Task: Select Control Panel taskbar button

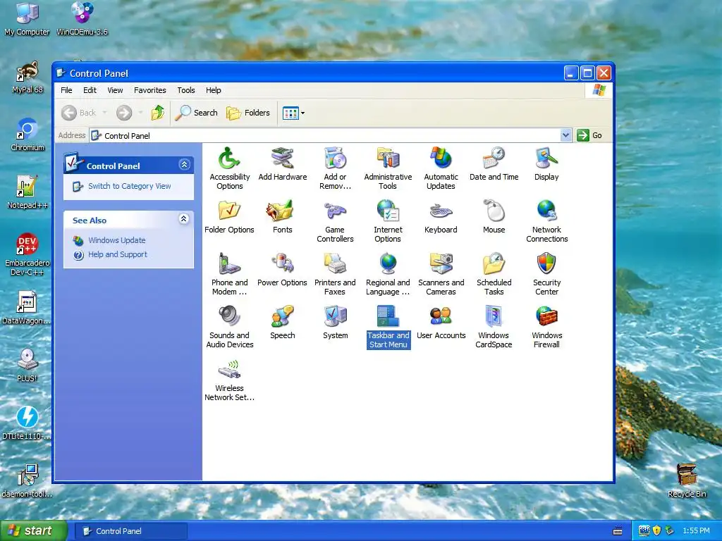Action: tap(131, 531)
